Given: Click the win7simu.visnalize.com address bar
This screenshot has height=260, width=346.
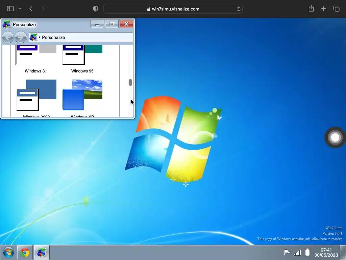Looking at the screenshot, I should 173,9.
